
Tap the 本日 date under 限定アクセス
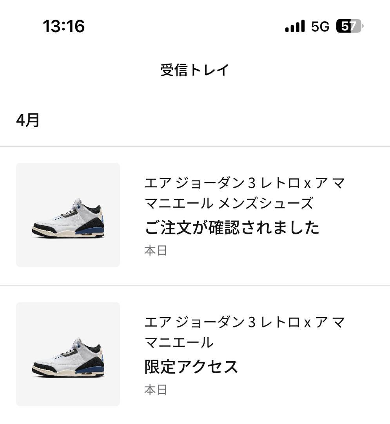coord(156,390)
